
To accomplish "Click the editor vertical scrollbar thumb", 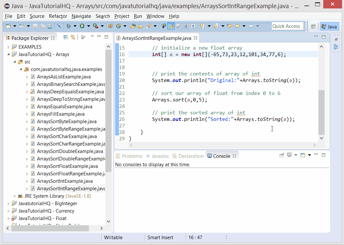I will click(x=321, y=112).
